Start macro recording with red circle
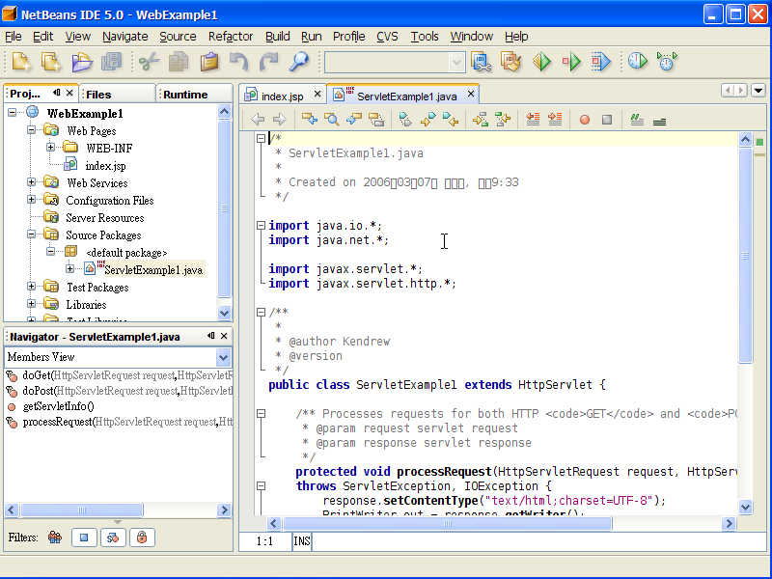This screenshot has width=772, height=579. coord(585,120)
